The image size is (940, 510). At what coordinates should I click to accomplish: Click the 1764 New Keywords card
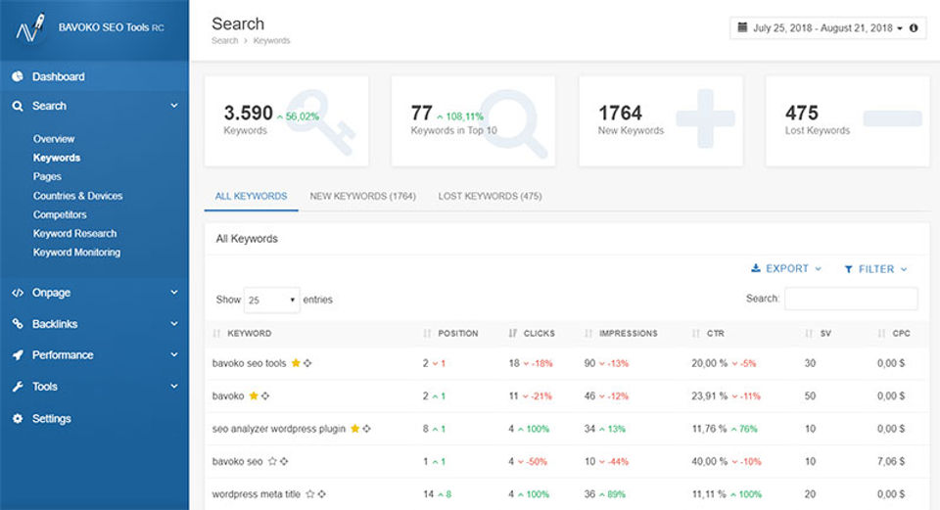pos(661,121)
